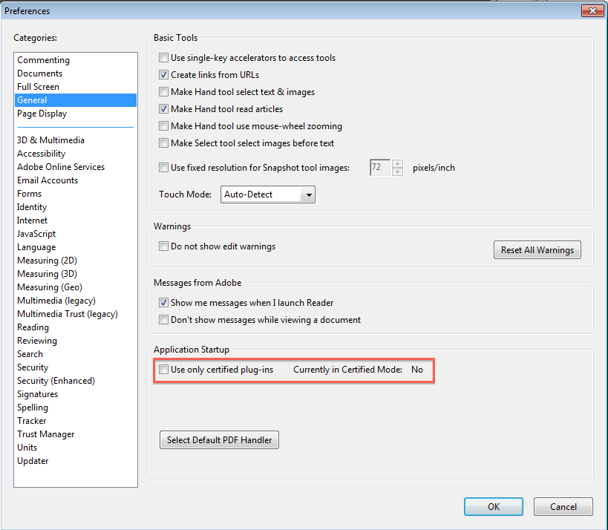Select the Forms category

76,194
